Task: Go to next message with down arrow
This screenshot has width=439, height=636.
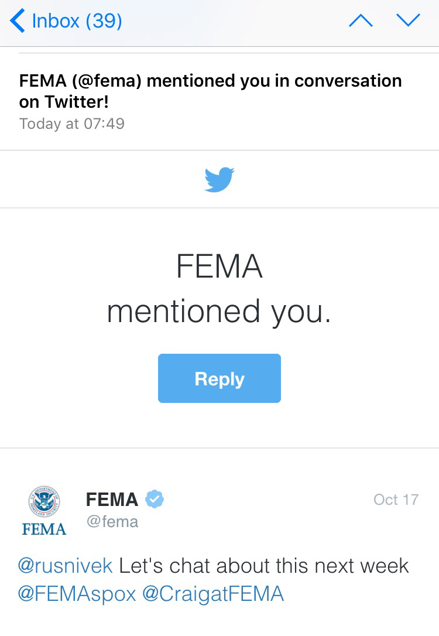Action: pos(408,21)
